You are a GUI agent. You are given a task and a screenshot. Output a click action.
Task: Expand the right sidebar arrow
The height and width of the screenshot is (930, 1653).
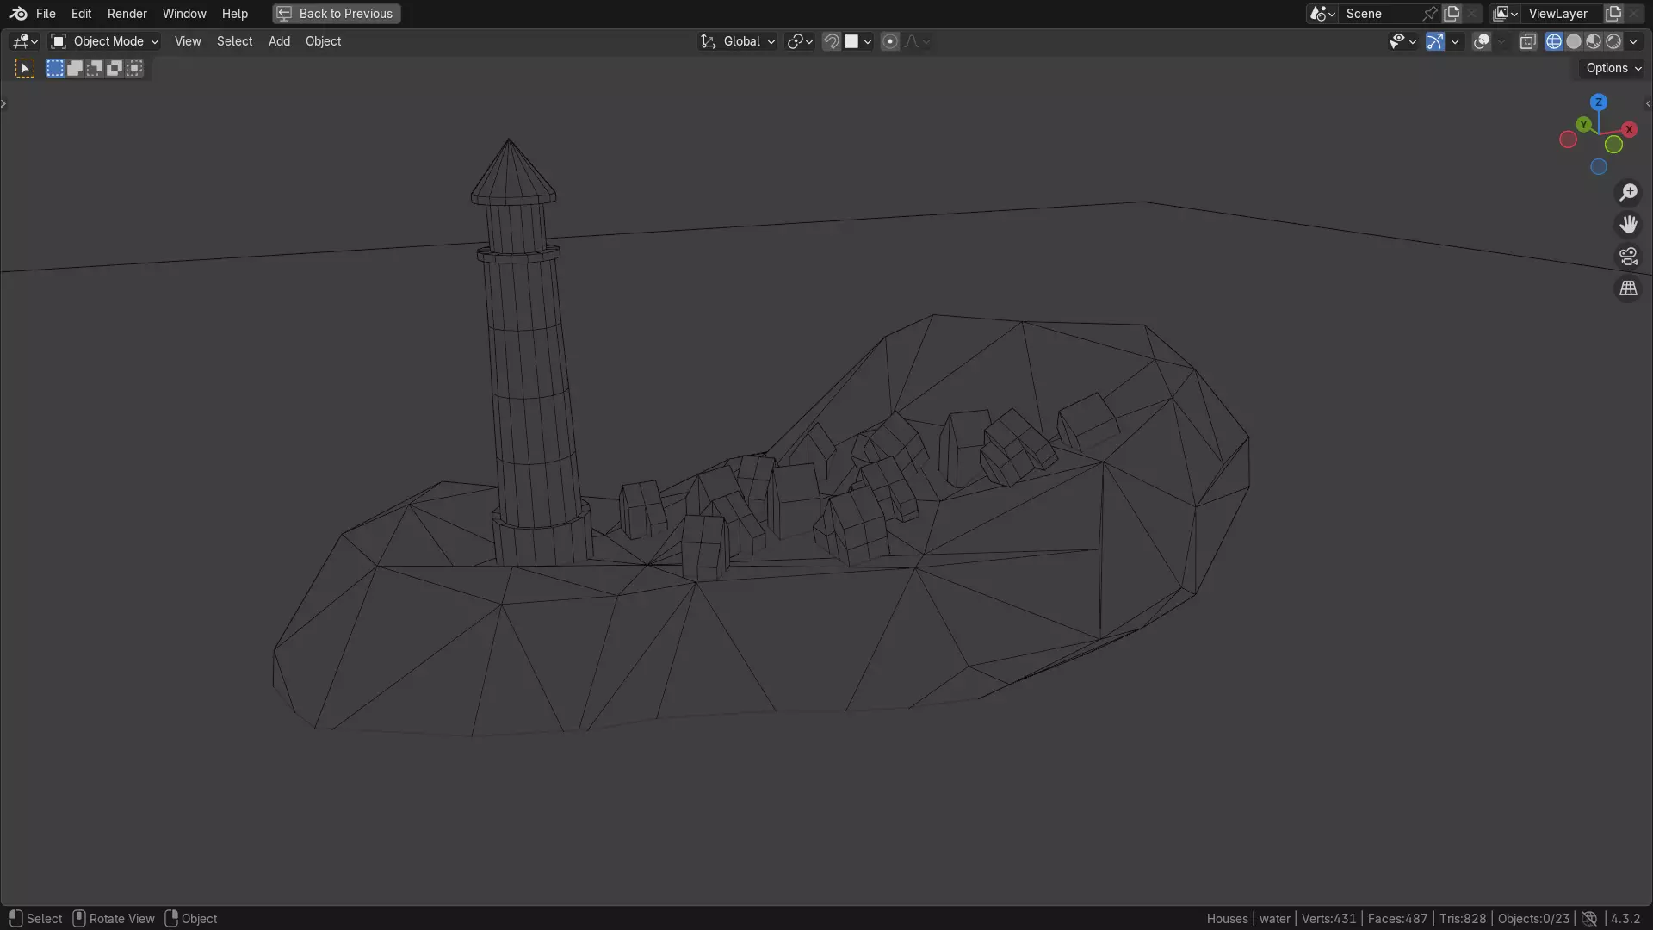click(x=1648, y=104)
